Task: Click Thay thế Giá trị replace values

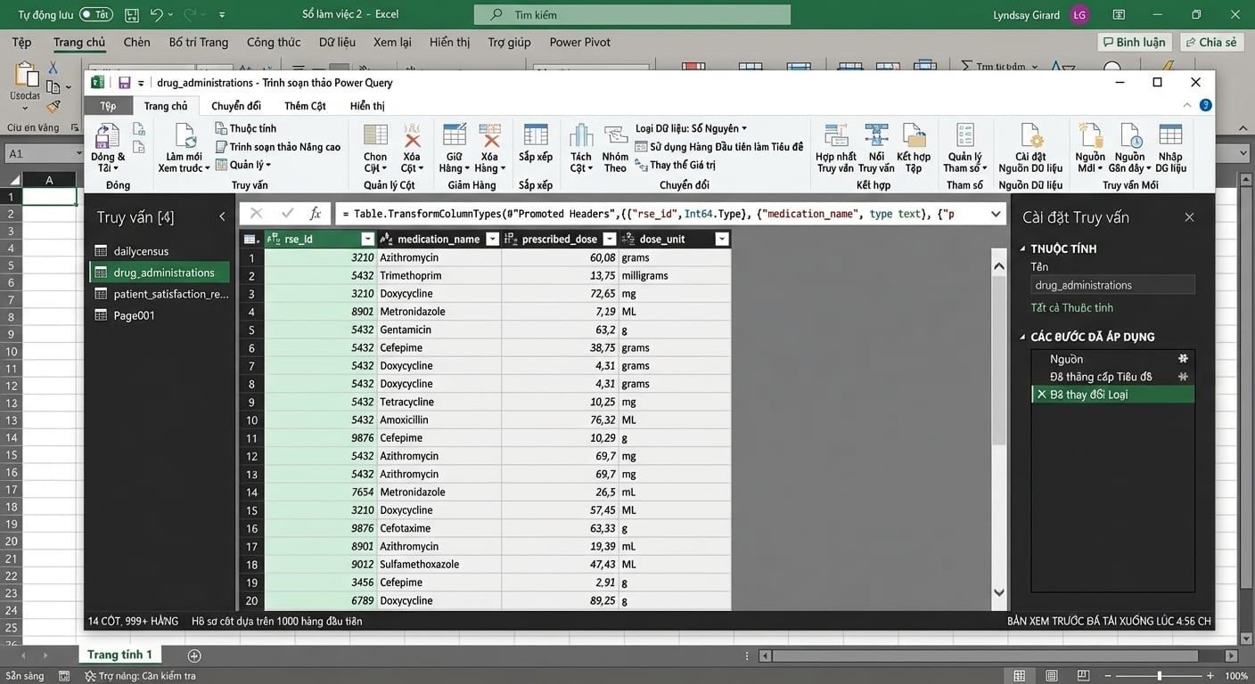Action: coord(675,165)
